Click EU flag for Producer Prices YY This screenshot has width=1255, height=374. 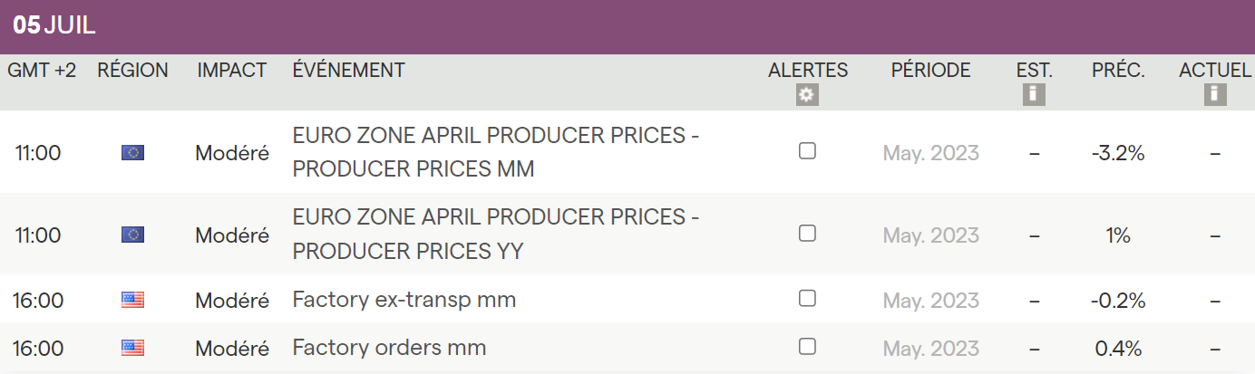[x=132, y=235]
